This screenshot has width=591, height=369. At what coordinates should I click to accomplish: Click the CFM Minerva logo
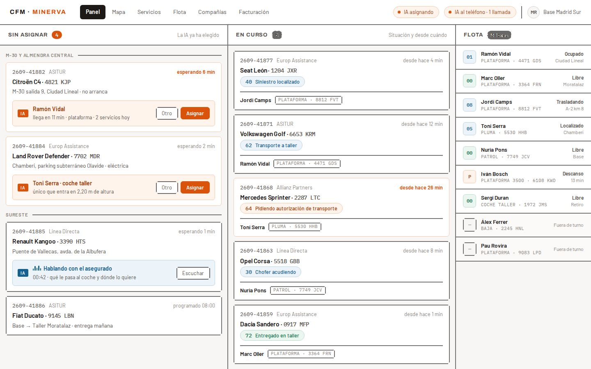(38, 12)
